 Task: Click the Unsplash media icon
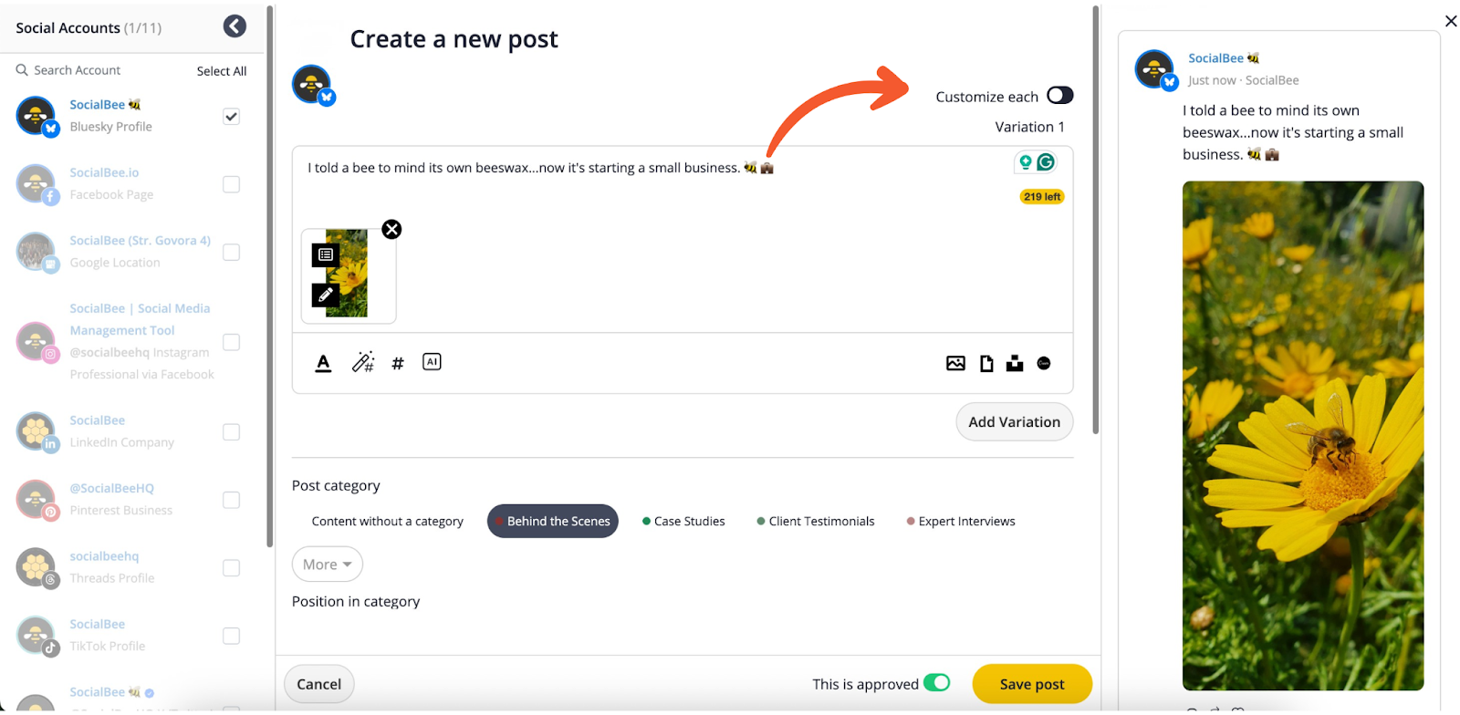[x=1015, y=363]
